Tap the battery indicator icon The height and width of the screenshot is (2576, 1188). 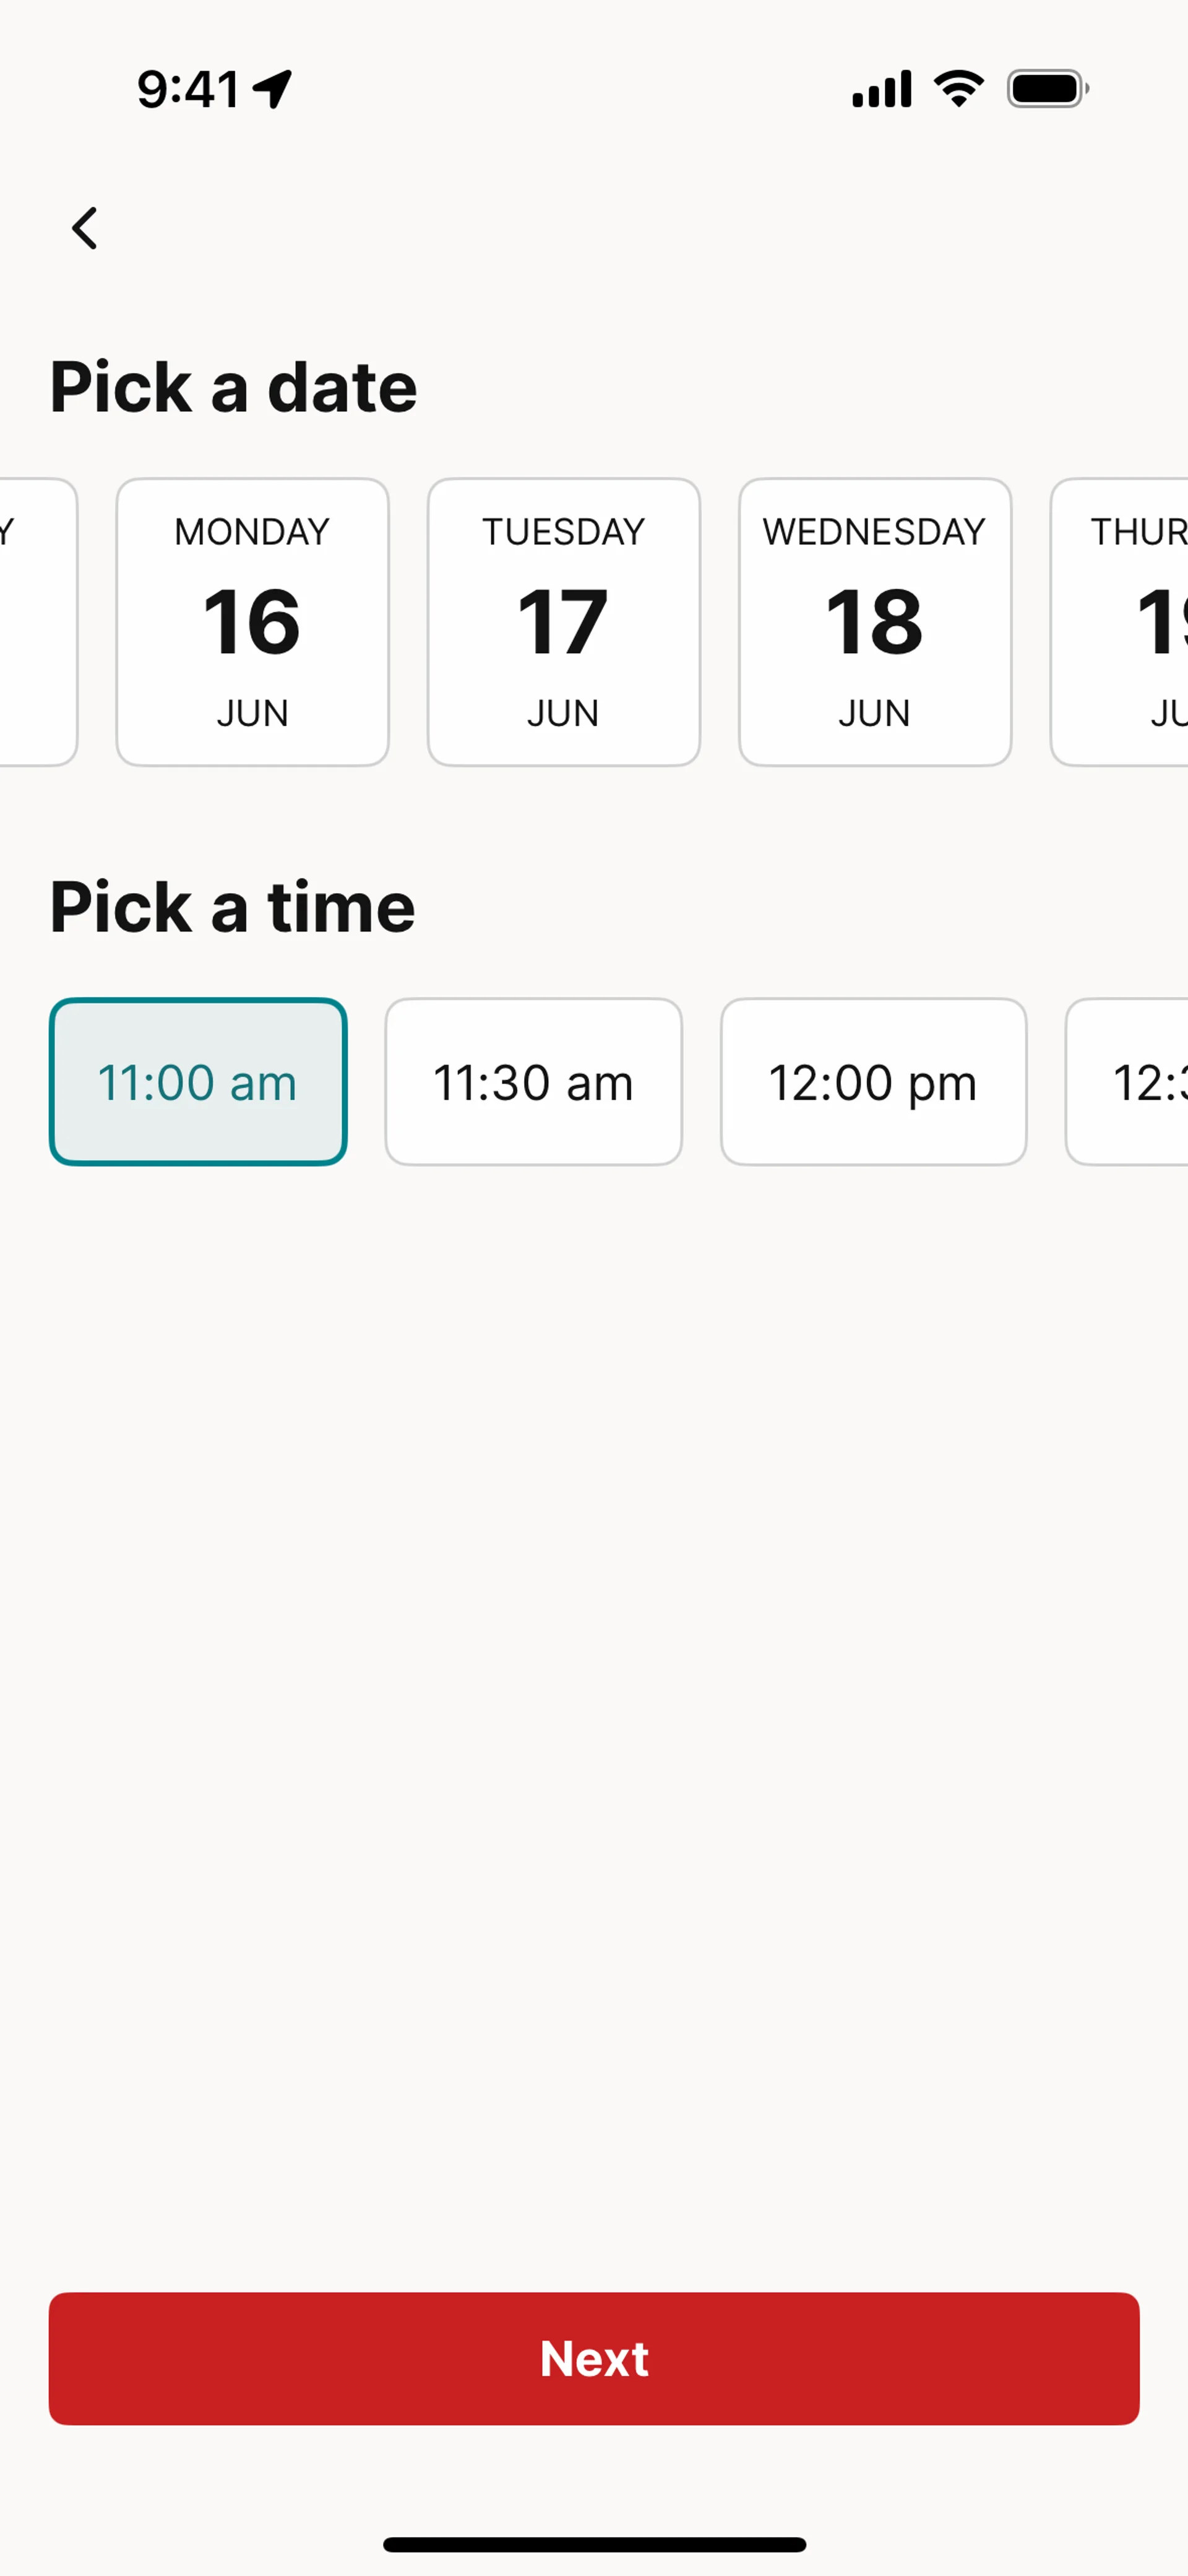(x=1047, y=89)
